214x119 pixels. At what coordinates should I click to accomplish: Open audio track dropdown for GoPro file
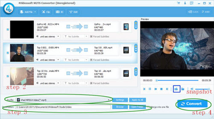58,37
